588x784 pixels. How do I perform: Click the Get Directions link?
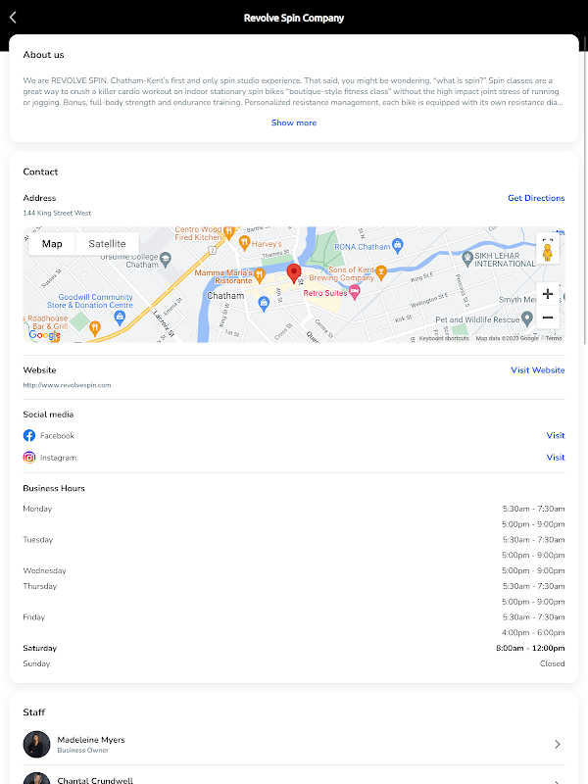[536, 198]
